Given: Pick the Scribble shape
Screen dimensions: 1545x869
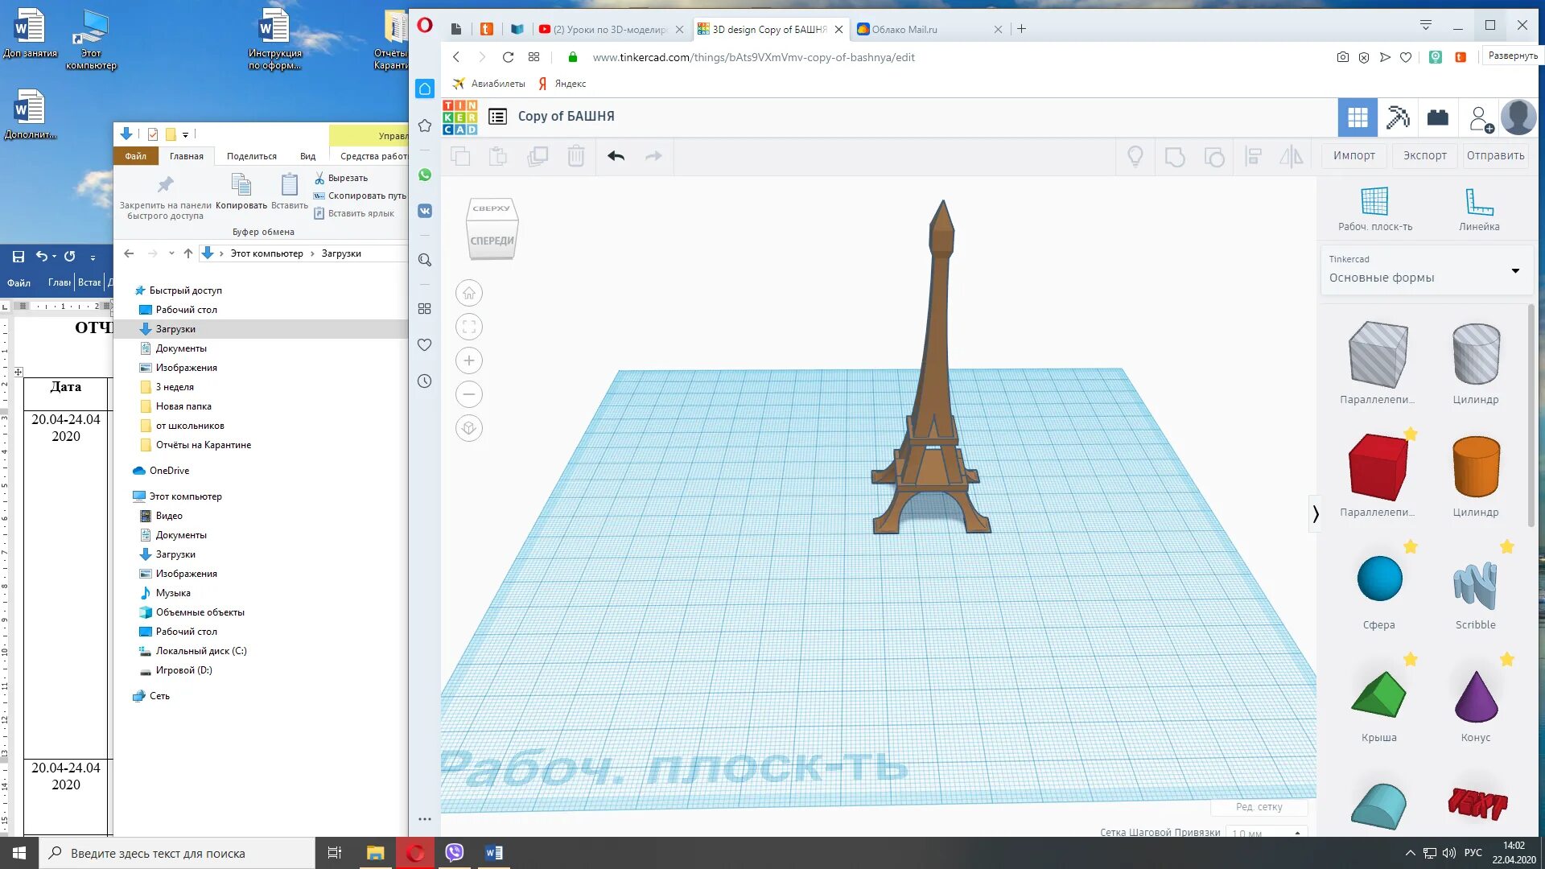Looking at the screenshot, I should 1476,585.
